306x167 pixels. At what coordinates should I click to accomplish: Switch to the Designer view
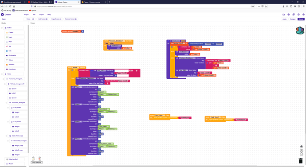pyautogui.click(x=293, y=19)
